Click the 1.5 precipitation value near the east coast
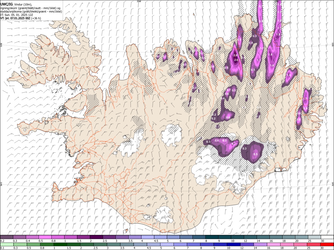Viewport: 334px width, 250px height. coord(305,99)
